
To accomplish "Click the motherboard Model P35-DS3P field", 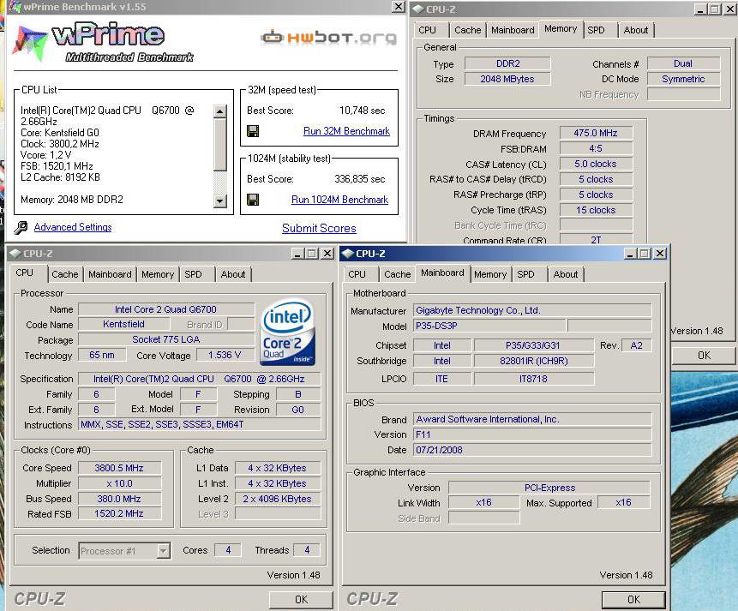I will point(489,326).
